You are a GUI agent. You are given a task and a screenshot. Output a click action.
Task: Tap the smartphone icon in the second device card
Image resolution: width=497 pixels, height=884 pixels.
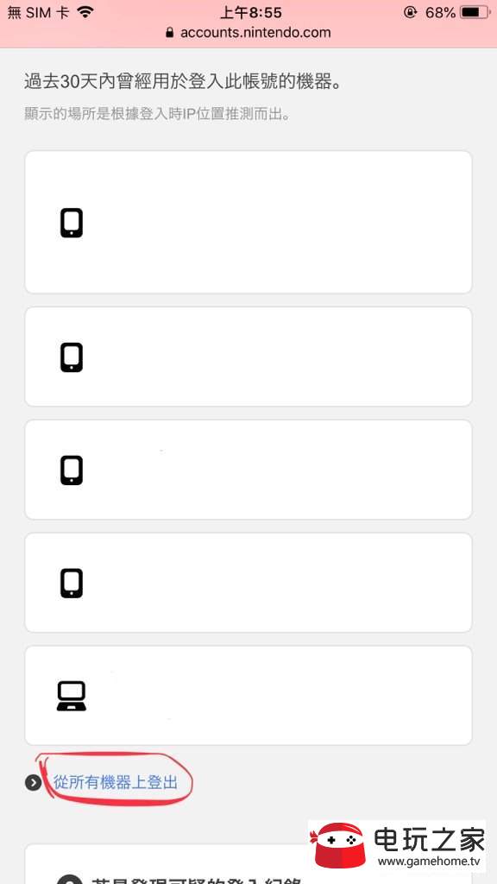[72, 357]
